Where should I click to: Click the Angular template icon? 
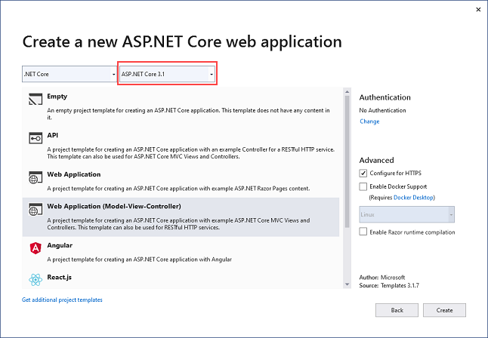(x=35, y=248)
